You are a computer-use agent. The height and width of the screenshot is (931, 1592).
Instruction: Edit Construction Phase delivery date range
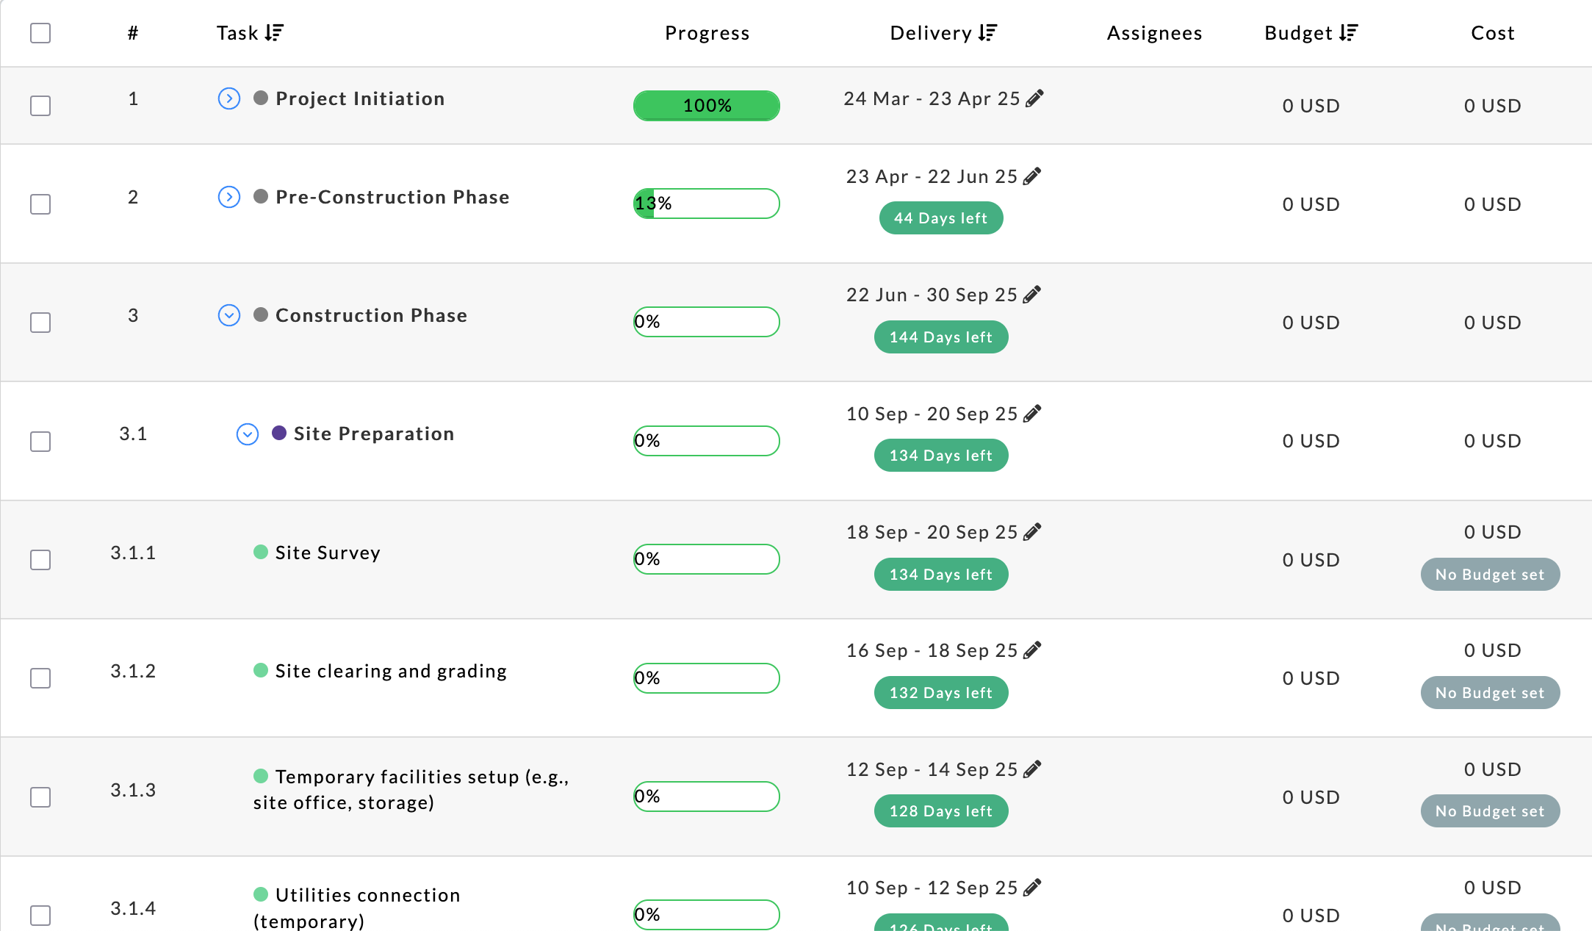1031,295
